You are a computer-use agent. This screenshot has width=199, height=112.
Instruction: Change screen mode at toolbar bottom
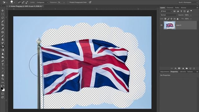(x=2, y=97)
